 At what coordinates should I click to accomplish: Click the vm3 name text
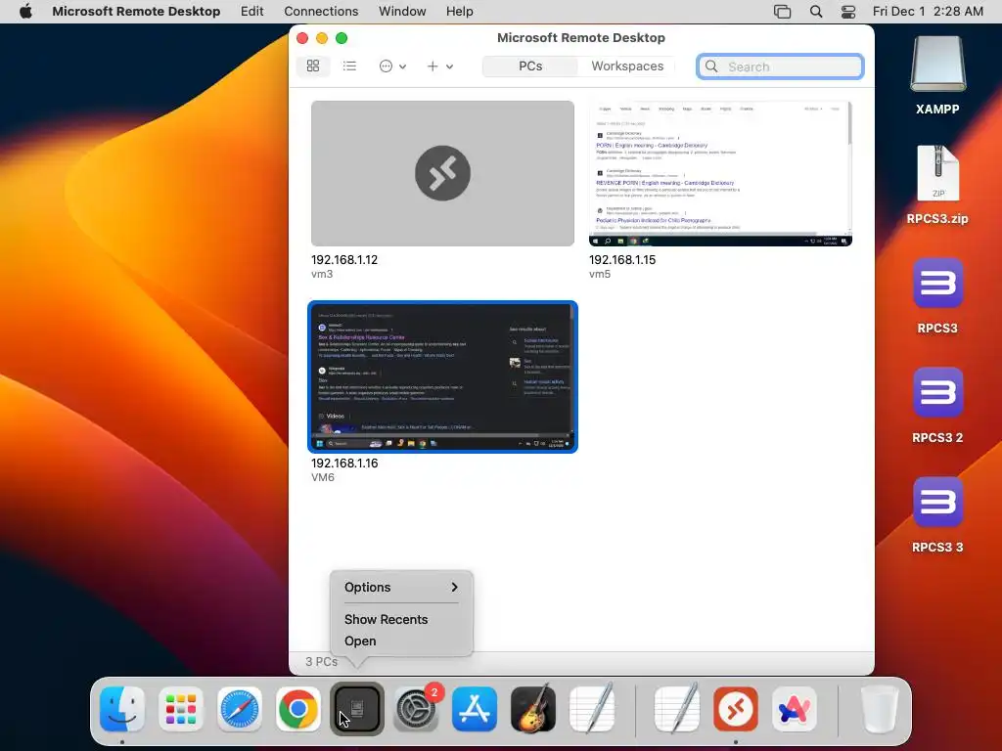pyautogui.click(x=322, y=274)
